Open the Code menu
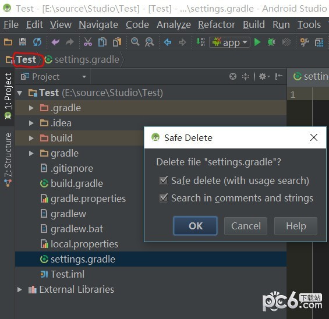 tap(137, 25)
